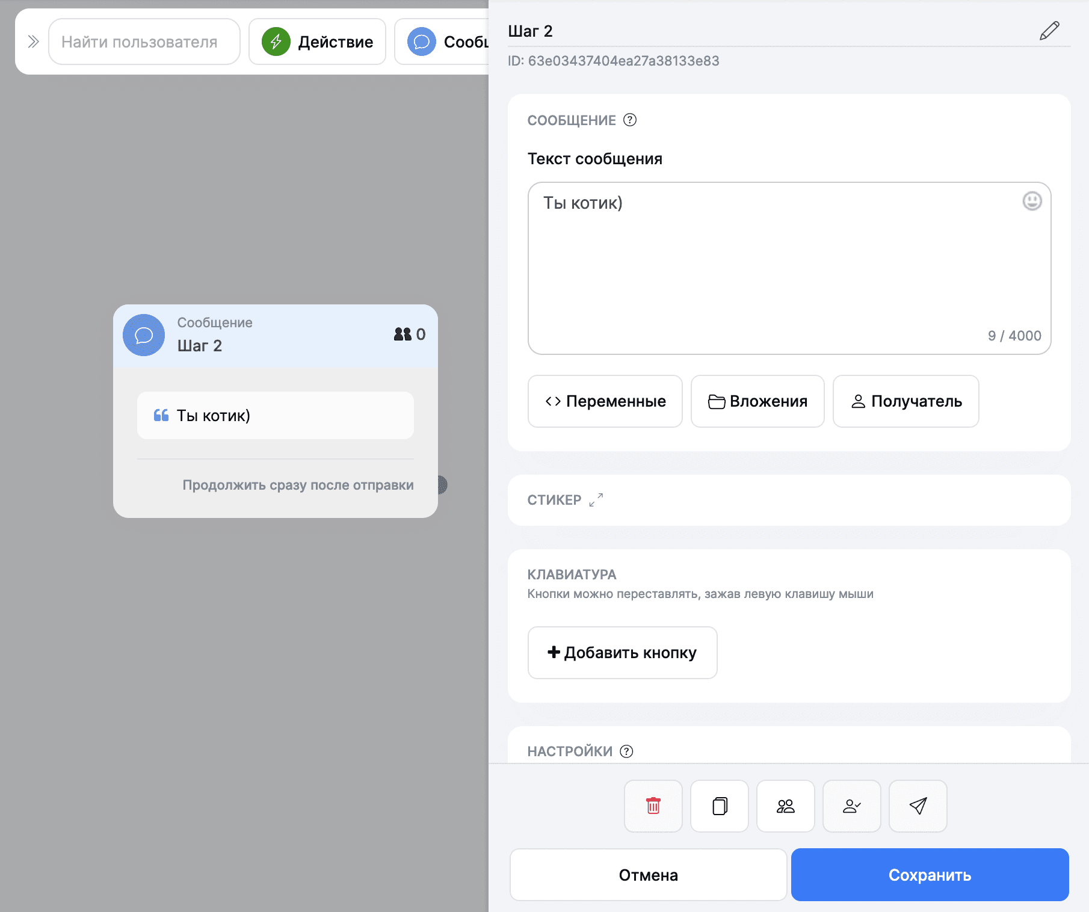The height and width of the screenshot is (912, 1089).
Task: Open the Переменные variables list
Action: [x=605, y=401]
